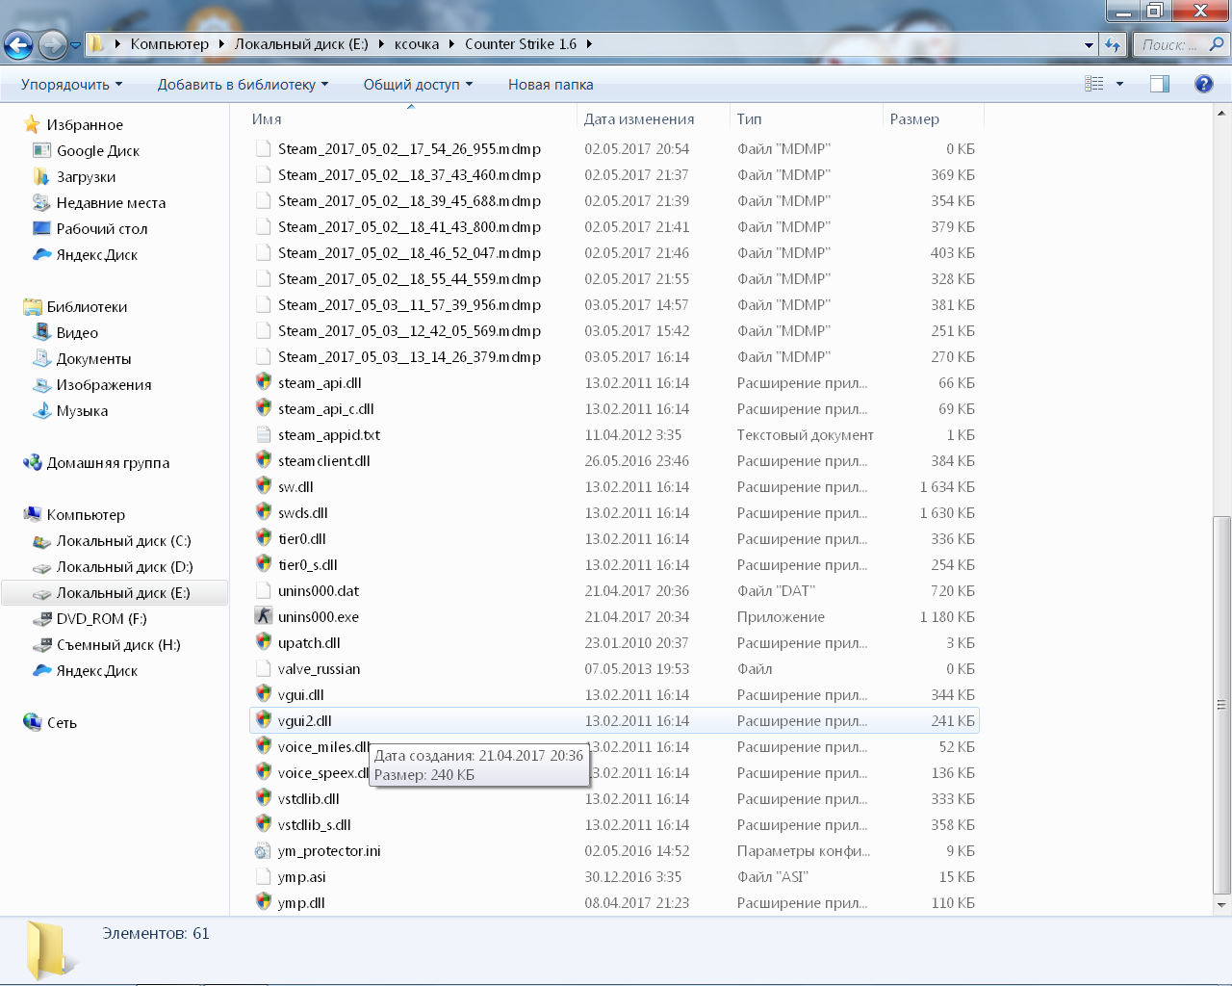Select steam_appid.txt file
1232x986 pixels.
[329, 435]
